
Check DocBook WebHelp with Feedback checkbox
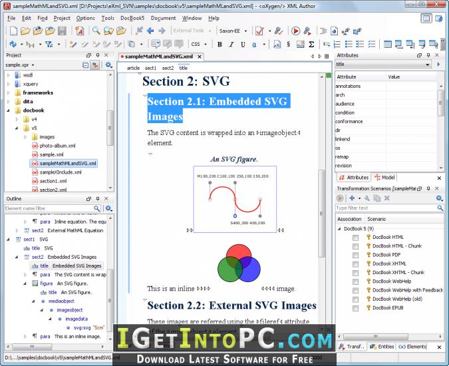(355, 291)
